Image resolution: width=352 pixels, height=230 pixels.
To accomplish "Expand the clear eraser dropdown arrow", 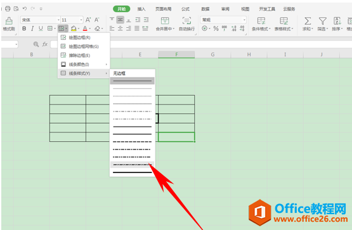I will tap(102, 29).
